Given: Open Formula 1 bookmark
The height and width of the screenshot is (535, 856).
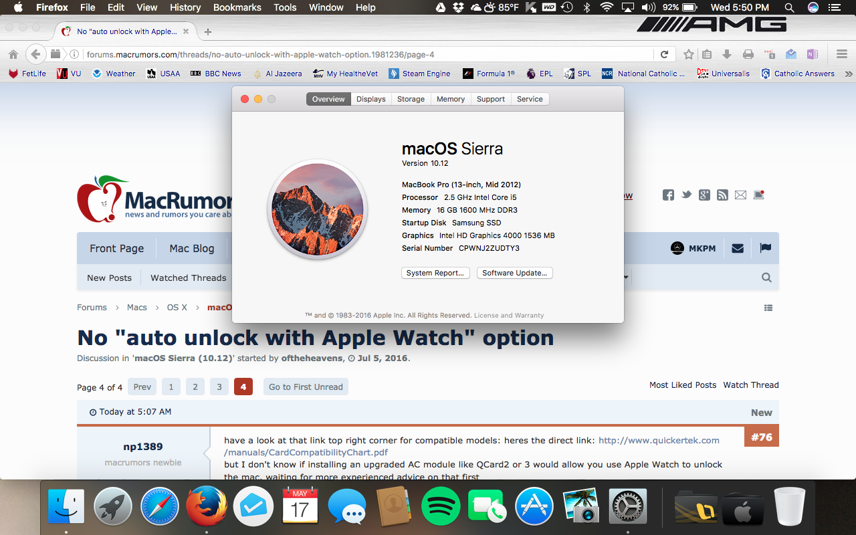Looking at the screenshot, I should pyautogui.click(x=489, y=74).
